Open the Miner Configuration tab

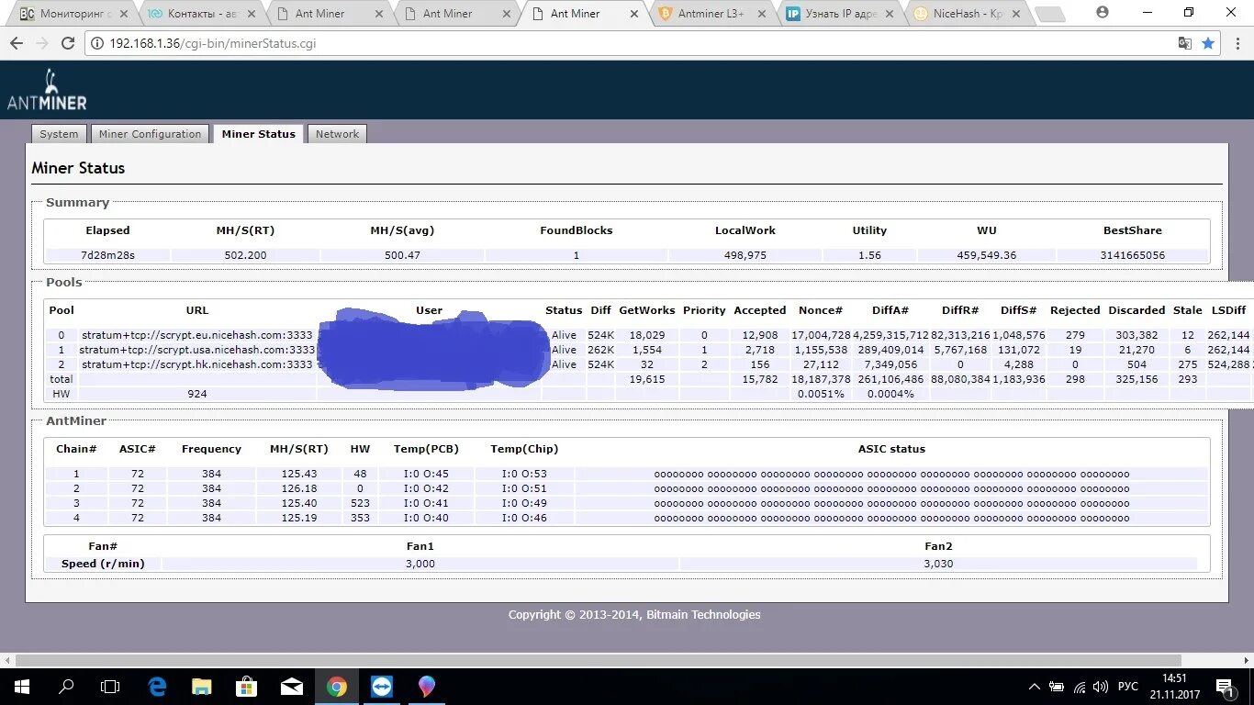[x=150, y=134]
